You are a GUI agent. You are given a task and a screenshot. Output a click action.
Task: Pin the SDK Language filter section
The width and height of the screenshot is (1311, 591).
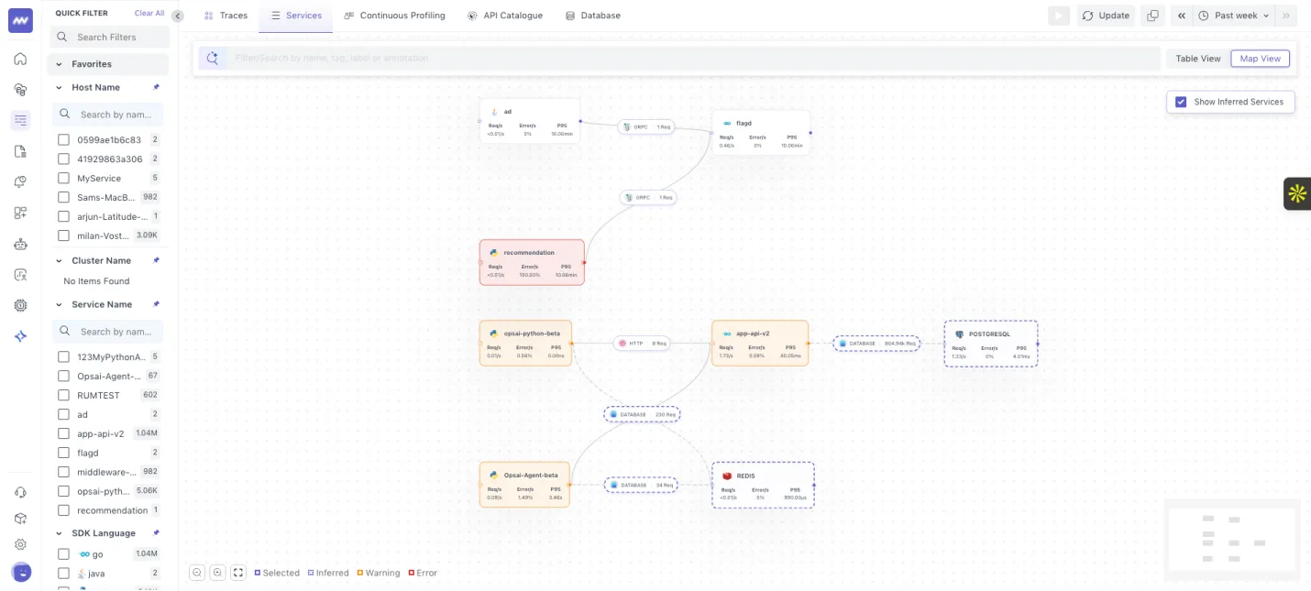coord(156,533)
